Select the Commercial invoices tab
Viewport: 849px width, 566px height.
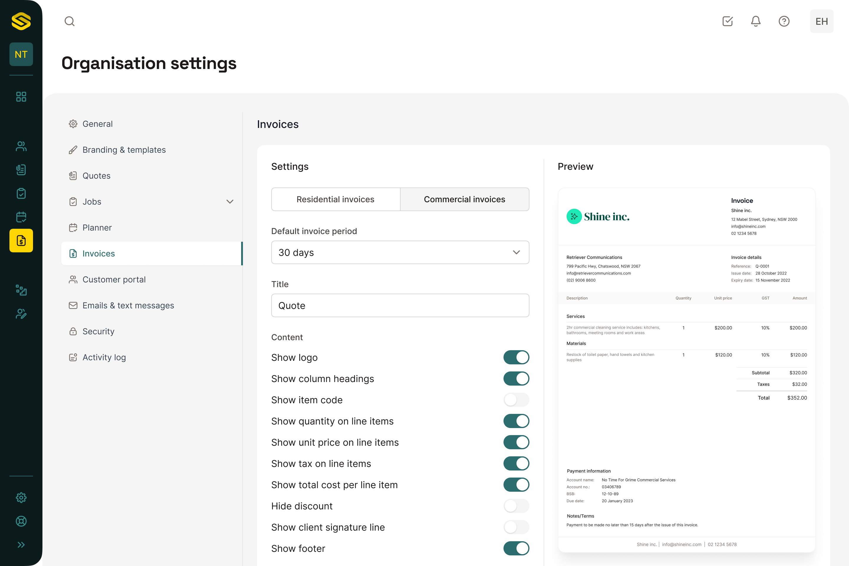[x=464, y=199]
